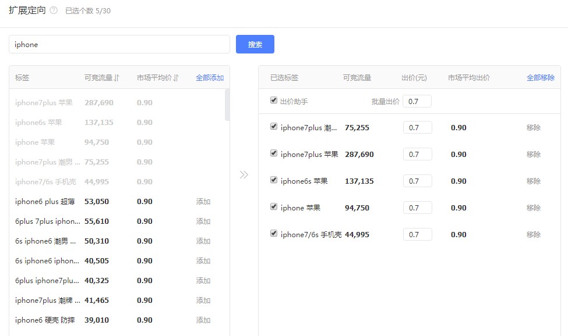Click the search field containing iphone

tap(119, 44)
